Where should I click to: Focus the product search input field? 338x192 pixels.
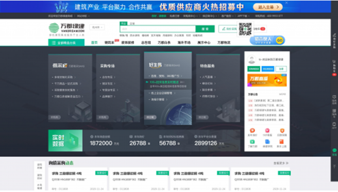coord(158,29)
